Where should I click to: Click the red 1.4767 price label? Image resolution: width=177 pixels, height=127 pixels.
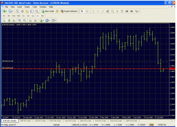click(x=172, y=69)
